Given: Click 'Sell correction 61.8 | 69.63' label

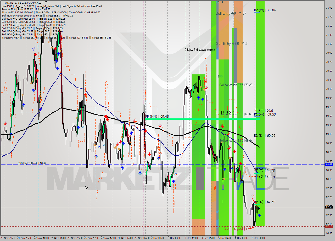Looking at the screenshot, I should click(x=236, y=114).
